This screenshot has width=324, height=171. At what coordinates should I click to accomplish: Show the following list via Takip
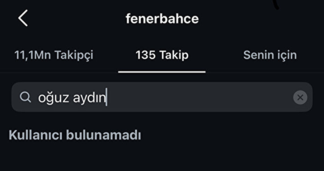coord(174,55)
